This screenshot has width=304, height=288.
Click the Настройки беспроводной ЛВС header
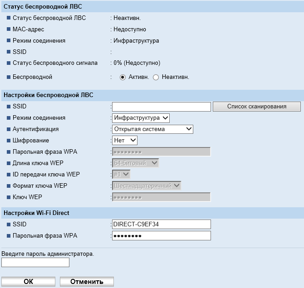pyautogui.click(x=49, y=95)
